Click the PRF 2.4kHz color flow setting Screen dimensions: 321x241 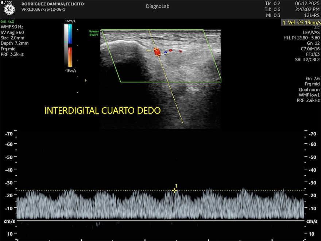[308, 100]
